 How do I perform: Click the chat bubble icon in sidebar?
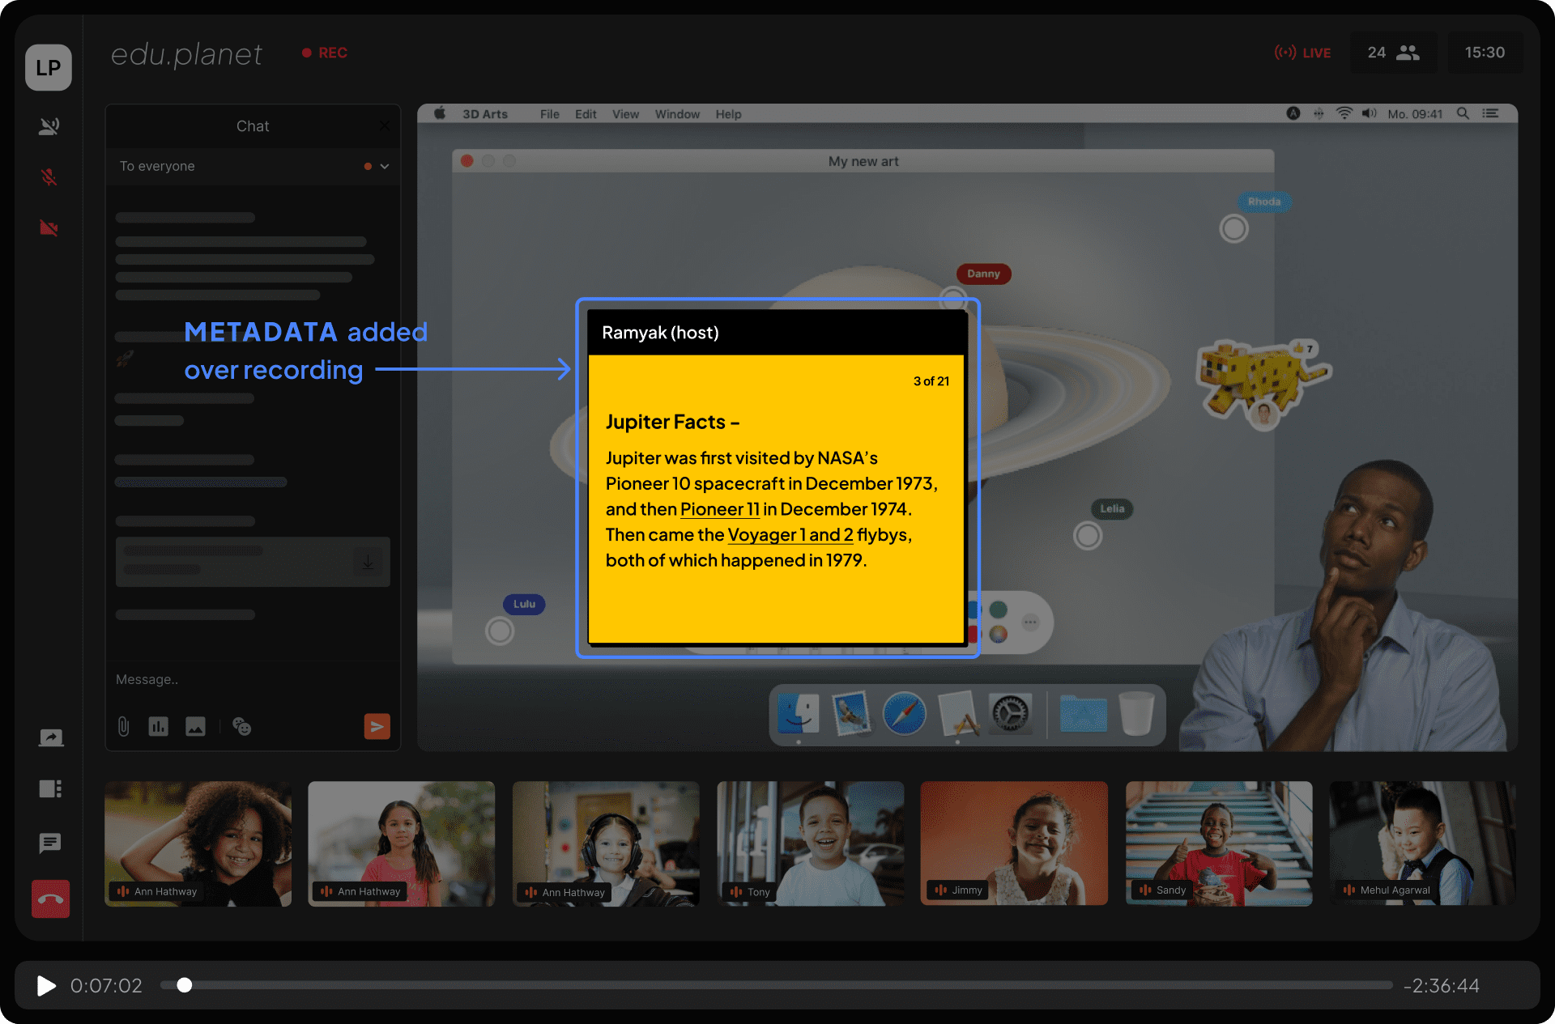pyautogui.click(x=50, y=843)
